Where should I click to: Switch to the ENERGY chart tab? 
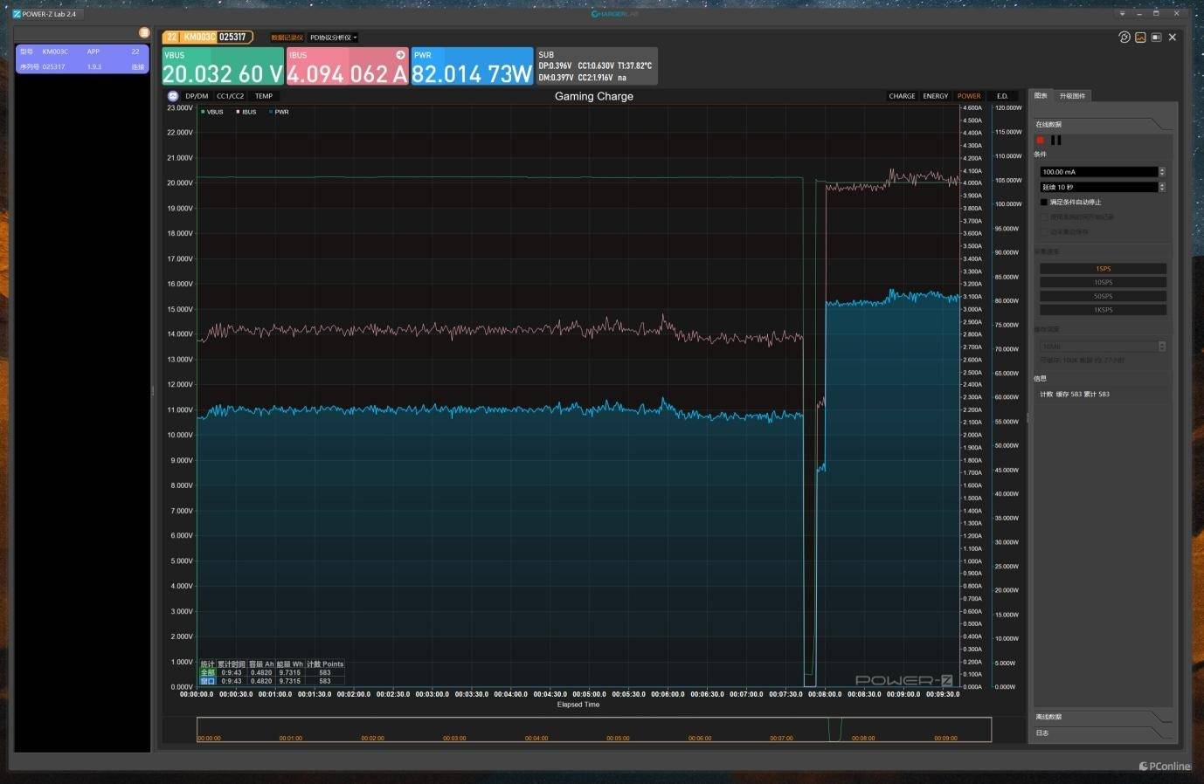tap(935, 96)
